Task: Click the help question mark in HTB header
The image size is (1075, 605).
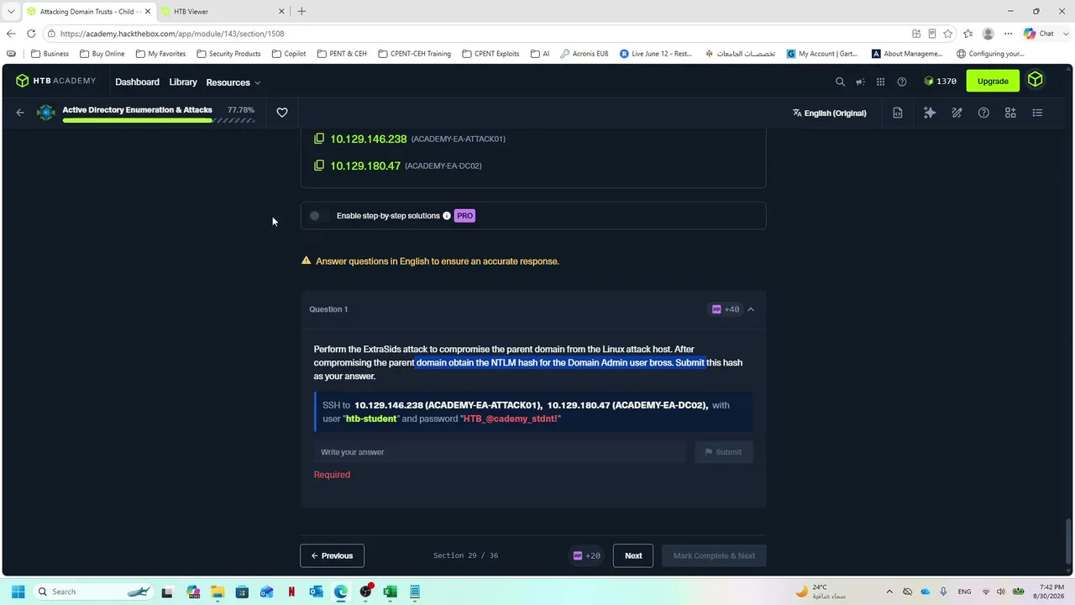Action: tap(902, 82)
